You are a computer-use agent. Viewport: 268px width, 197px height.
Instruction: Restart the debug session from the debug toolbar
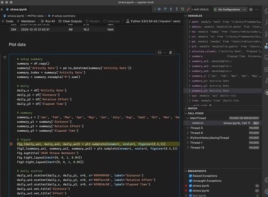click(183, 9)
